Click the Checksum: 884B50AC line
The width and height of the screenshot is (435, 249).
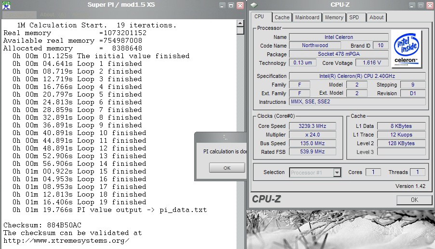(x=42, y=225)
